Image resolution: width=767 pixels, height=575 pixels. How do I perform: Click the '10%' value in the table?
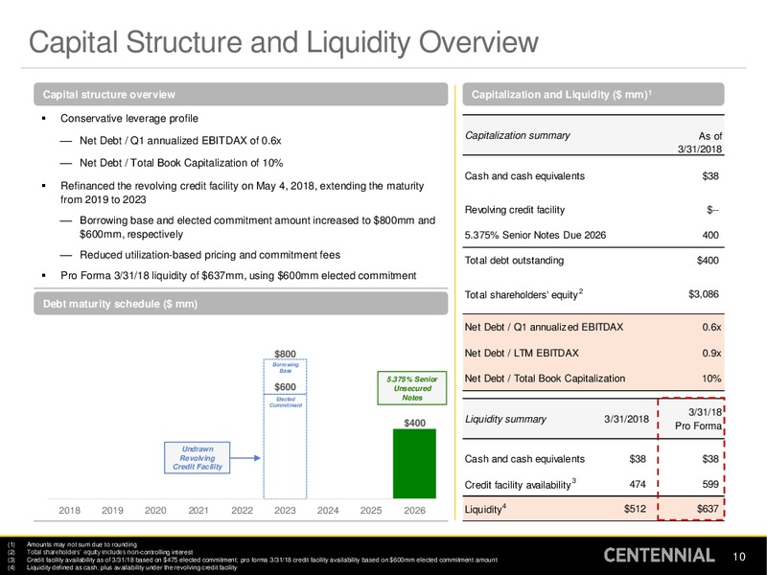coord(711,379)
